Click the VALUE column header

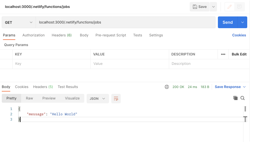coord(99,54)
